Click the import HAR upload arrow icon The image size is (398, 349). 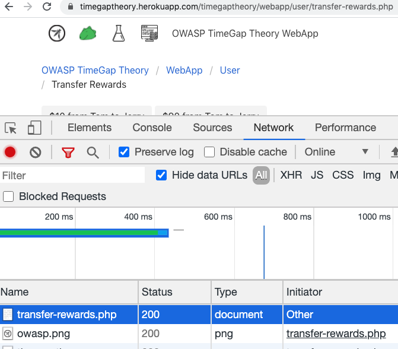(x=394, y=152)
